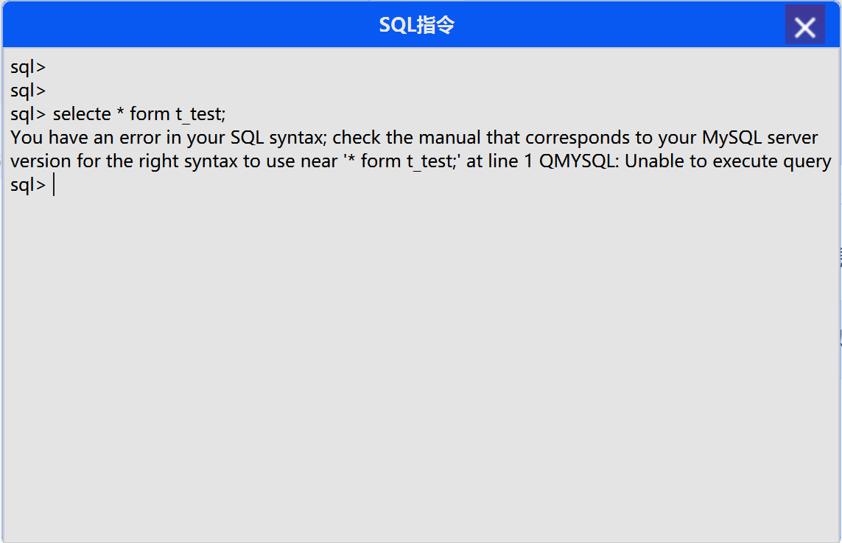Click the first empty sql> prompt line
This screenshot has width=842, height=543.
pos(28,67)
